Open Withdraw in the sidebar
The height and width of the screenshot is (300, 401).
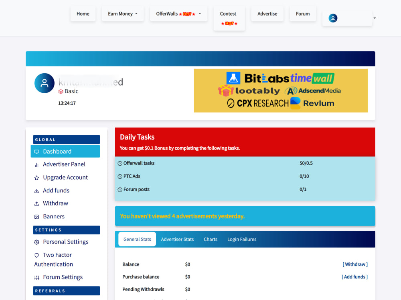55,203
